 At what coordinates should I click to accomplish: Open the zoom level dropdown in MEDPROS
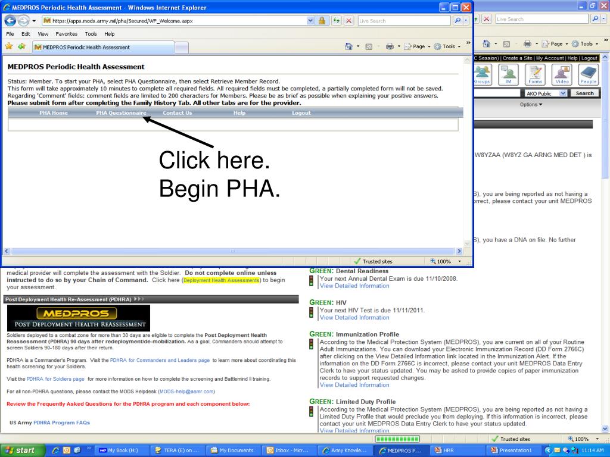point(459,262)
